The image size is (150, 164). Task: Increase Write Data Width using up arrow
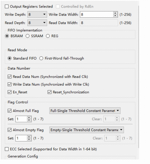pos(115,13)
